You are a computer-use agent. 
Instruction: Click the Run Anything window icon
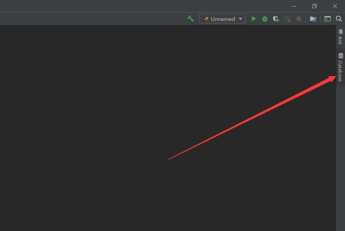point(328,19)
